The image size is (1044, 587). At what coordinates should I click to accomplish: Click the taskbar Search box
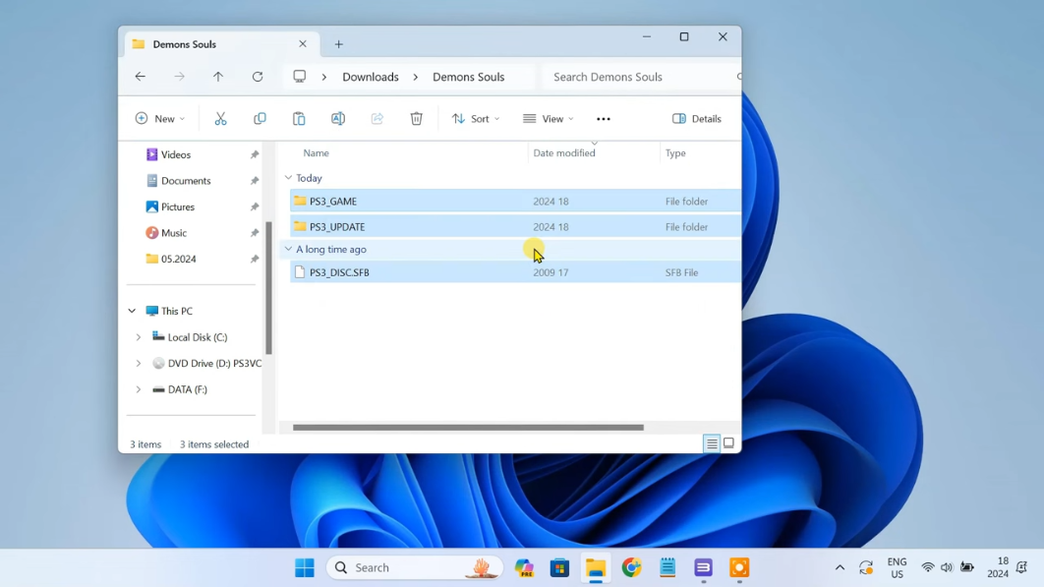415,567
